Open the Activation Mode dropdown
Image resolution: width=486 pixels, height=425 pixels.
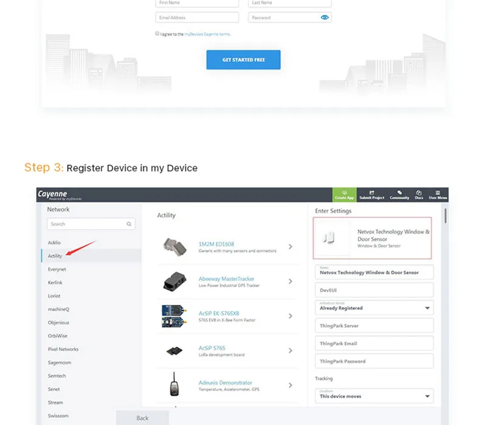[x=374, y=308]
